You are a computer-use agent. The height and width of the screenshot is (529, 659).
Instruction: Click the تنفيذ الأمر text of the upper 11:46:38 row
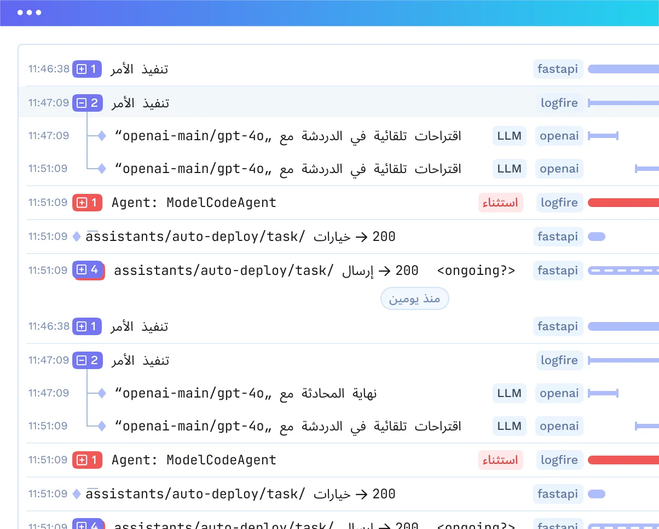(x=140, y=69)
